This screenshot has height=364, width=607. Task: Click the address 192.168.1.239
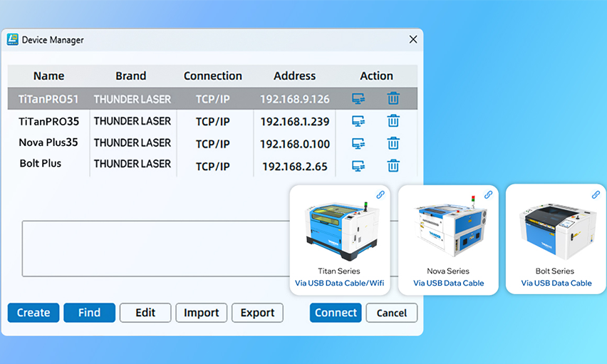[x=295, y=122]
